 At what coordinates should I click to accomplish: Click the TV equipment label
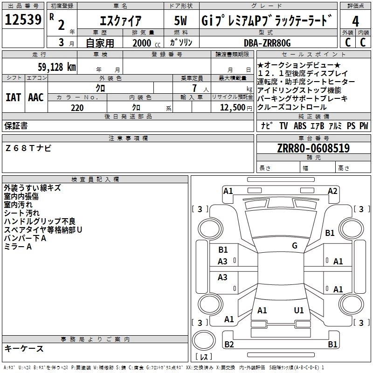283,126
